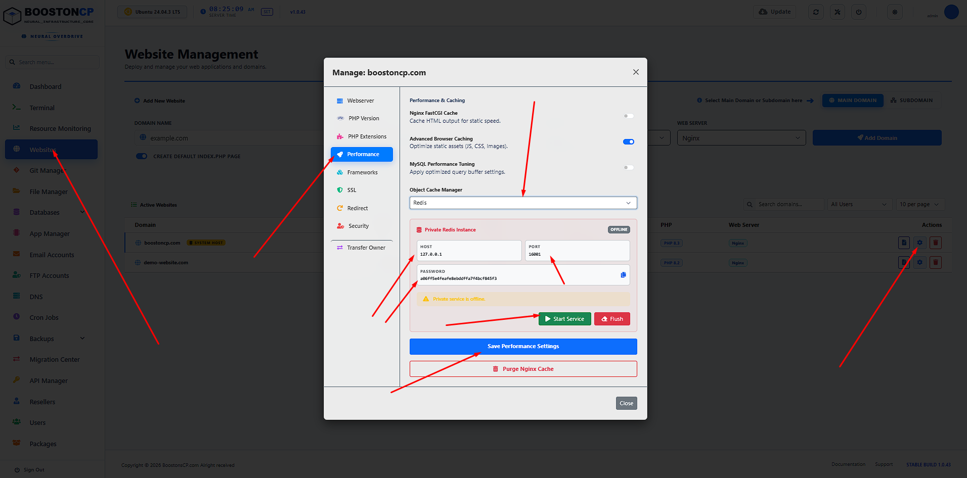Viewport: 967px width, 478px height.
Task: Click file icon for boostoncp.com row
Action: click(x=904, y=243)
